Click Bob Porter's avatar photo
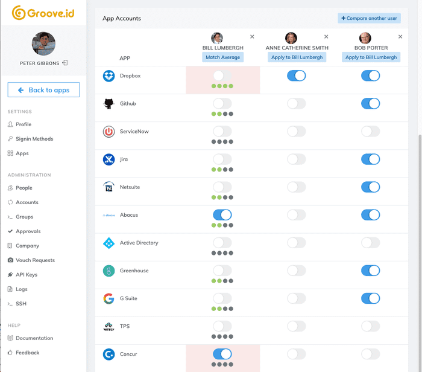The height and width of the screenshot is (372, 422). click(x=365, y=38)
